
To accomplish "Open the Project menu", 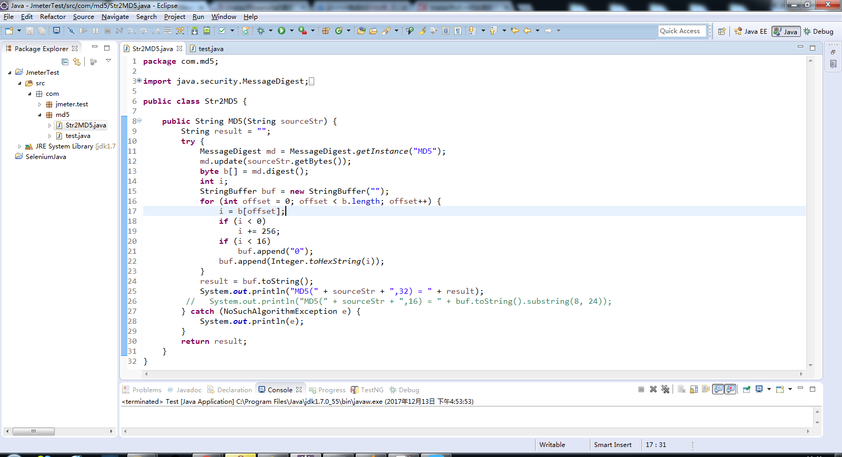I will 175,17.
